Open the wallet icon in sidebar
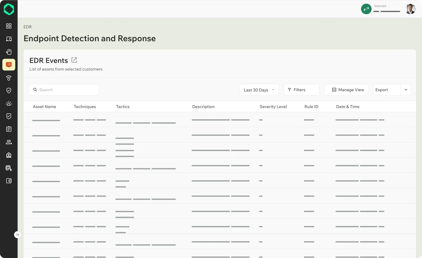 click(9, 181)
